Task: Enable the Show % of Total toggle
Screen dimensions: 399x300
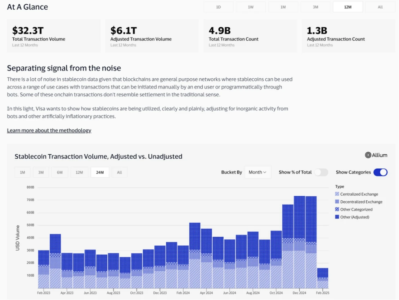Action: (x=321, y=172)
